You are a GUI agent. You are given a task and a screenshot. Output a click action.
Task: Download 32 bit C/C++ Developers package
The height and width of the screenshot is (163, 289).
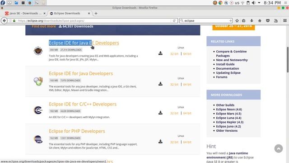tap(174, 113)
